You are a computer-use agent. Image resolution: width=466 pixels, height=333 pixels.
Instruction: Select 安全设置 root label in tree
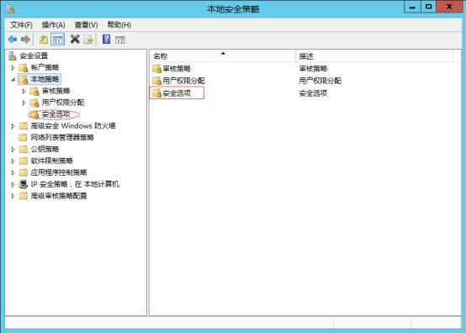pyautogui.click(x=34, y=55)
